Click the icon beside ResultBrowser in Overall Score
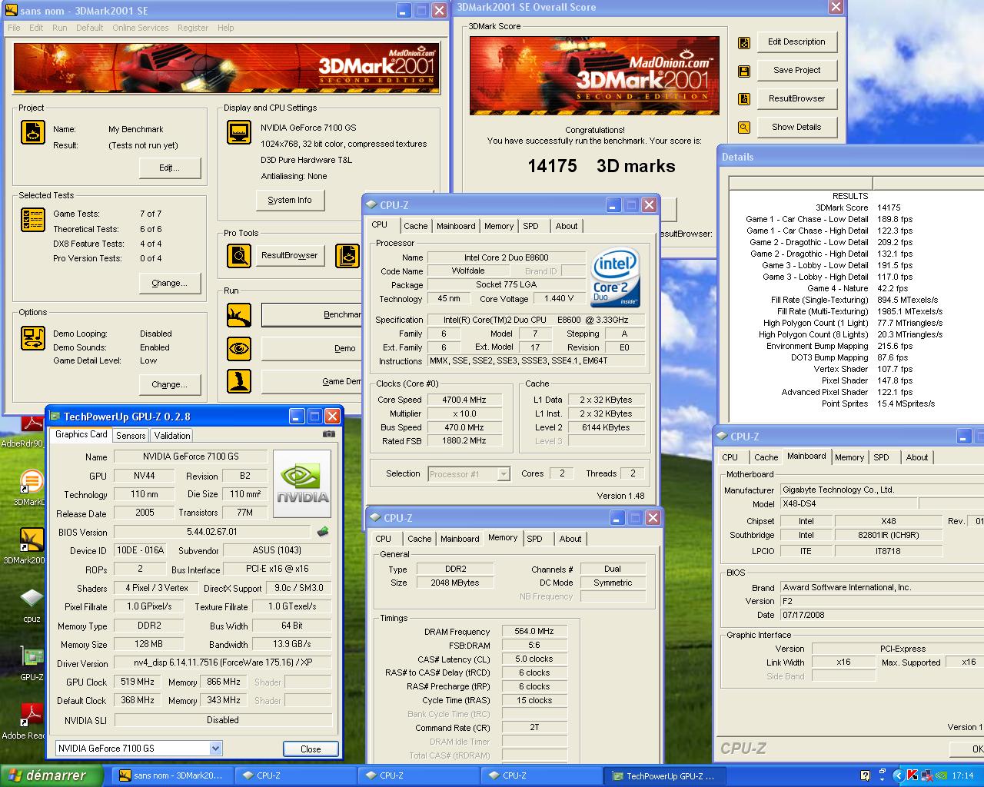This screenshot has height=787, width=984. [744, 99]
